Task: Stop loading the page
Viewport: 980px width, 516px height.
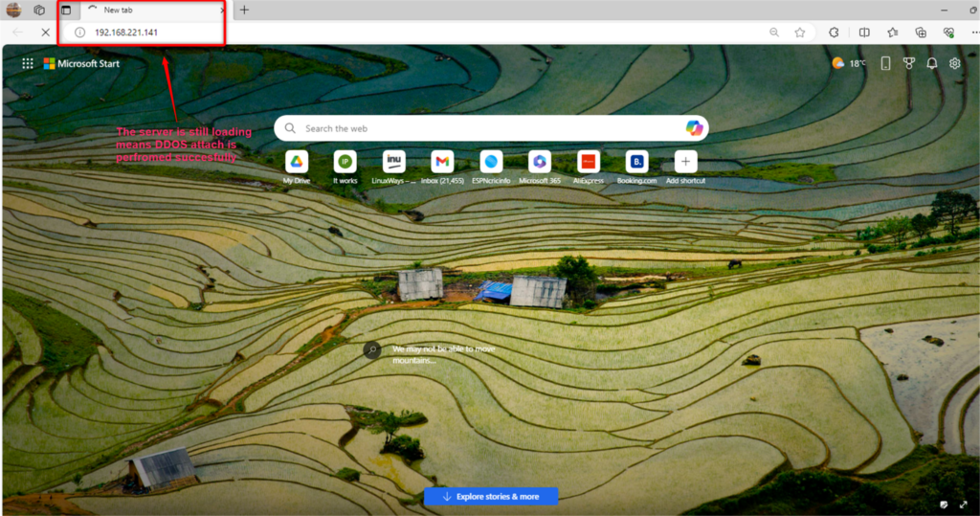Action: pos(45,33)
